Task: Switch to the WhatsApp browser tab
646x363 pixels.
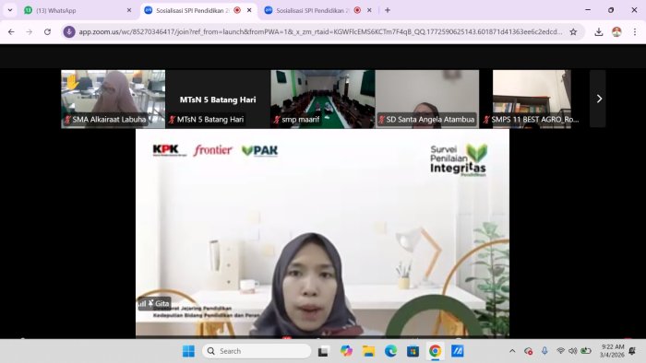Action: pos(77,10)
